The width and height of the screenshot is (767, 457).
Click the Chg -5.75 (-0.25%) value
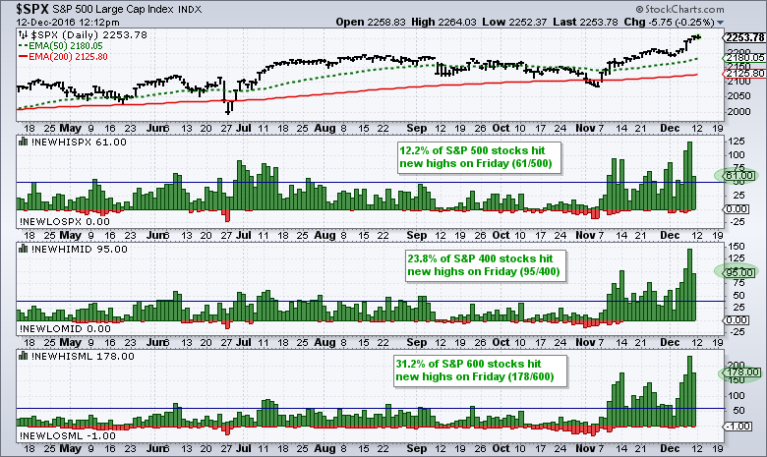click(670, 22)
